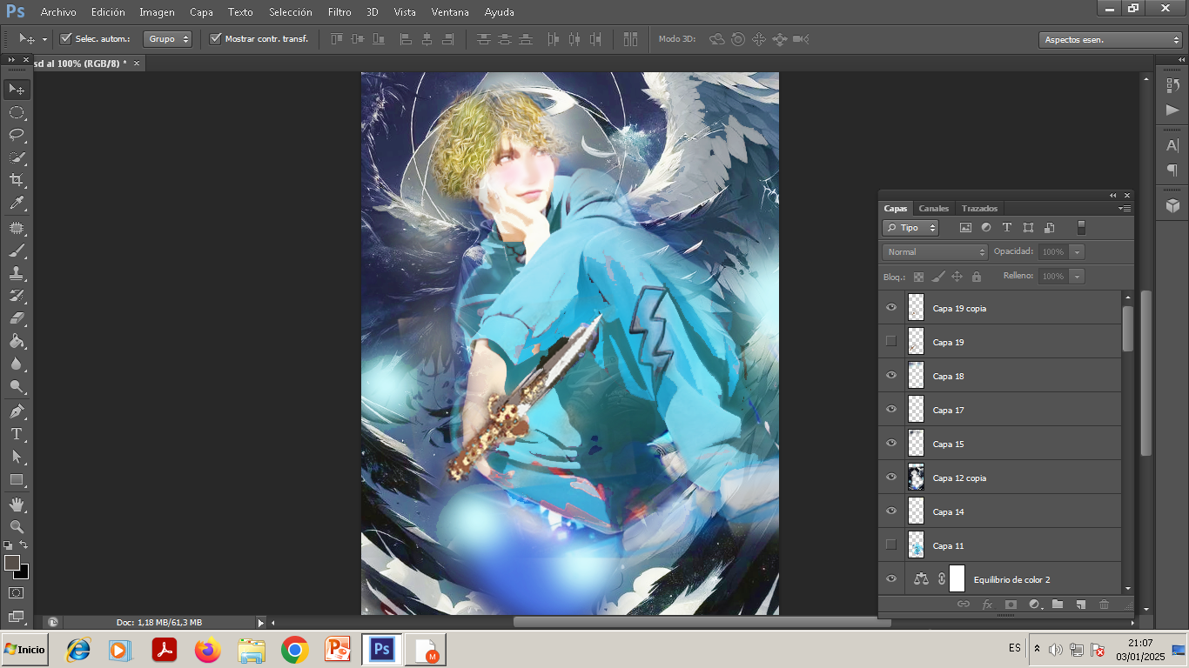Uncheck Mostrar contr. transf. checkbox
This screenshot has width=1189, height=668.
pyautogui.click(x=216, y=38)
